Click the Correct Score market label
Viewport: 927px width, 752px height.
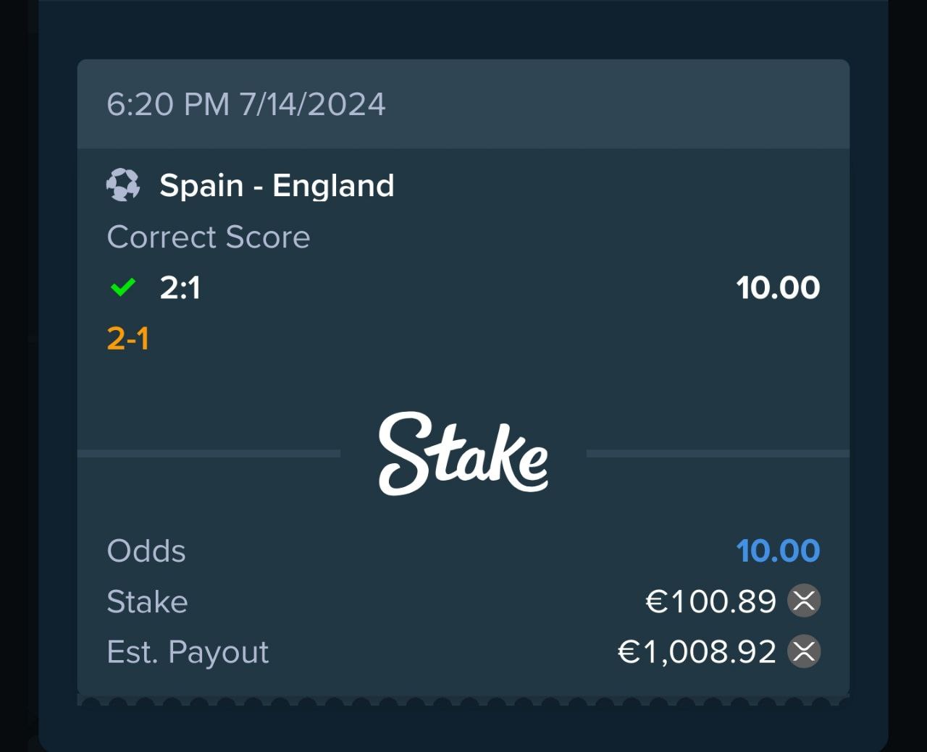(x=209, y=237)
